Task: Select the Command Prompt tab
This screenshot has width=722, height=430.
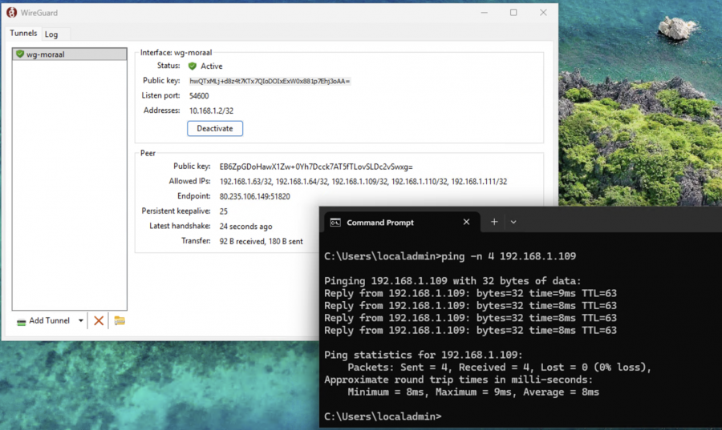Action: [402, 223]
